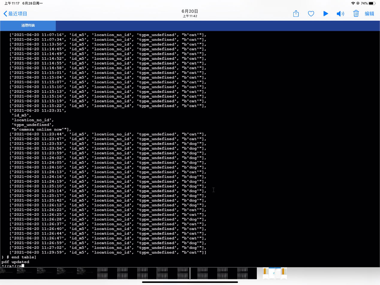Mute the video via the speaker icon
Screen dimensions: 380x285
[340, 13]
